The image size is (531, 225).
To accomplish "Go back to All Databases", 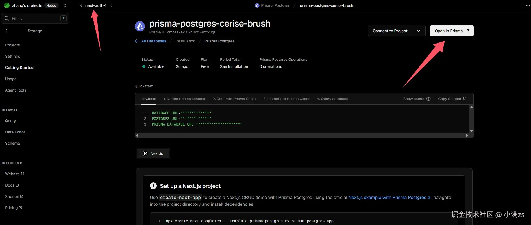I will tap(151, 41).
